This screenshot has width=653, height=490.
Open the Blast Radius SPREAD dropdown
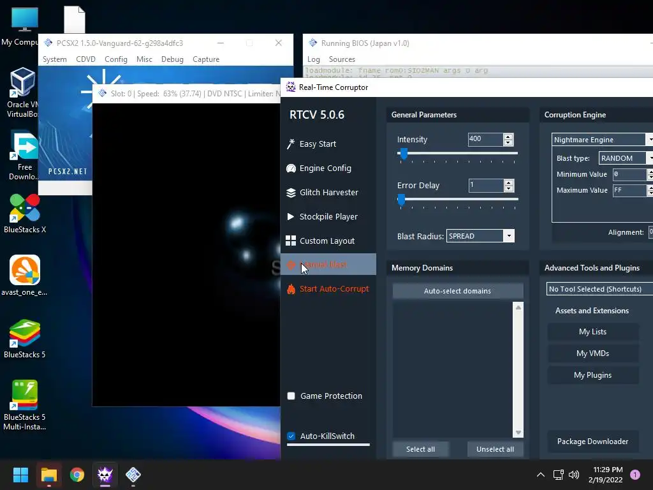point(509,236)
